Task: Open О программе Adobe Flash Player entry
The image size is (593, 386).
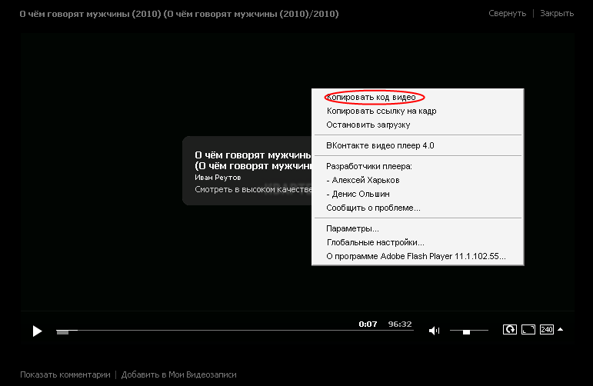Action: [418, 256]
